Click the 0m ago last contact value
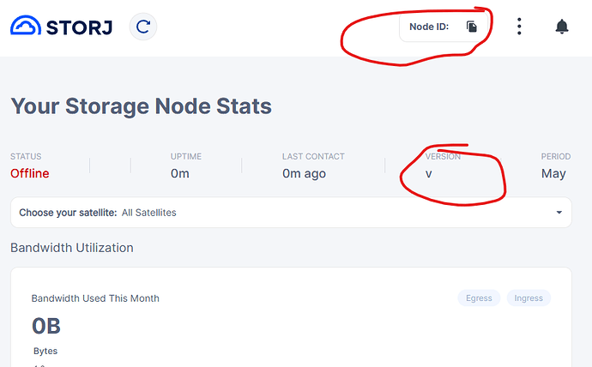 coord(304,173)
